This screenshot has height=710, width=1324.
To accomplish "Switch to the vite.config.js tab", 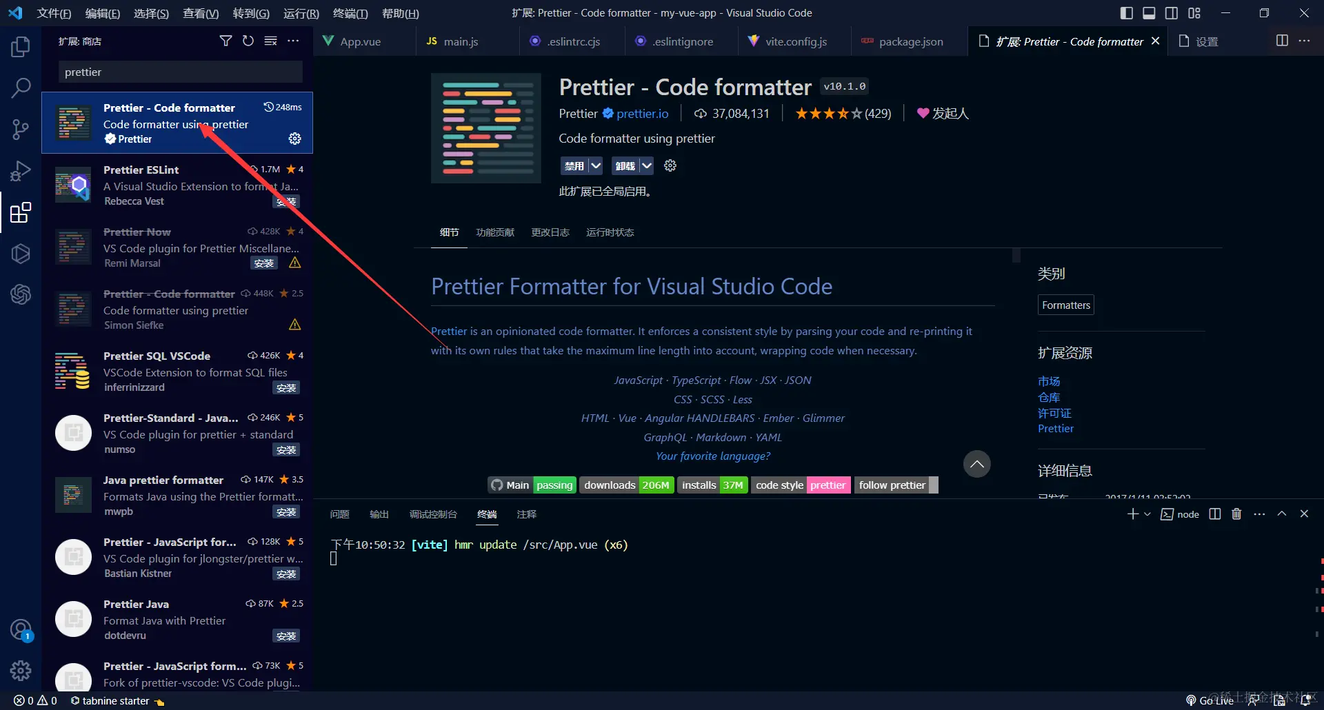I will [x=794, y=41].
